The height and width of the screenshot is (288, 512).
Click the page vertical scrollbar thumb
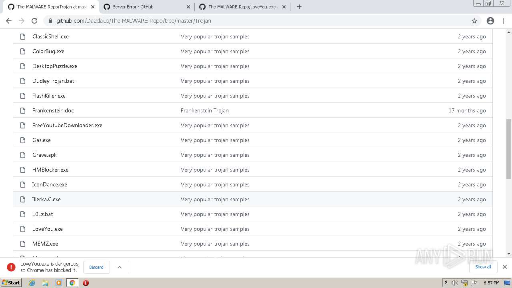[509, 149]
